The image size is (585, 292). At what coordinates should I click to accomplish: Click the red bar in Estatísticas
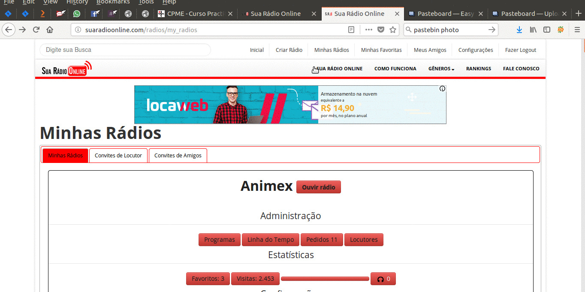click(x=325, y=279)
